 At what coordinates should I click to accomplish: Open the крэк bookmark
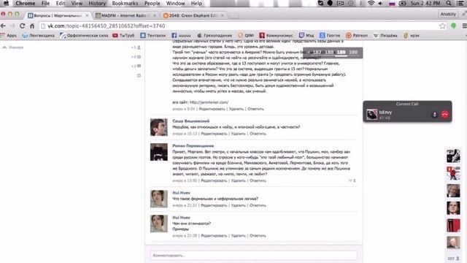tap(412, 36)
